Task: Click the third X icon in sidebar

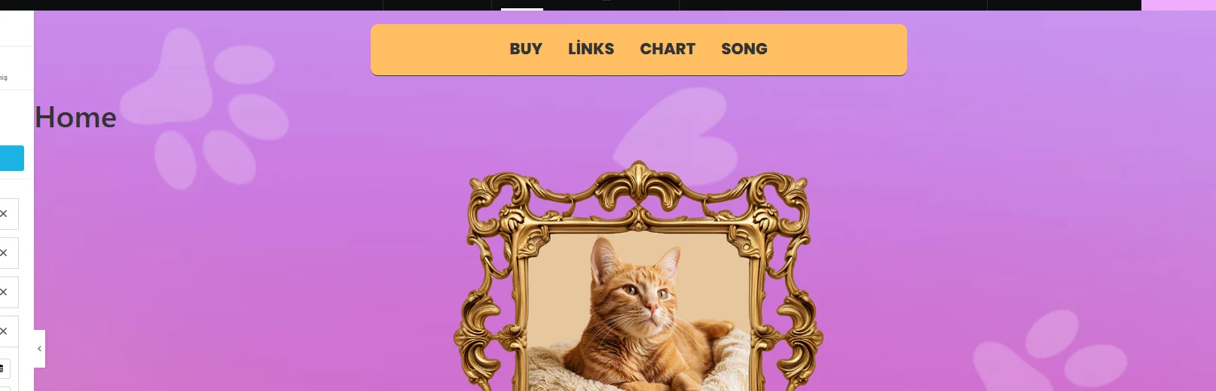Action: (x=4, y=292)
